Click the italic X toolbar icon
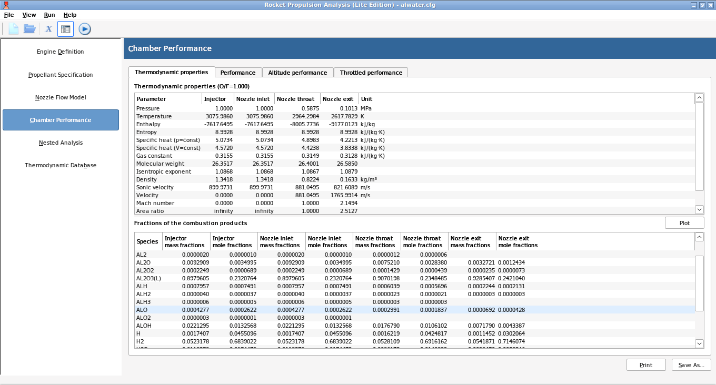Screen dimensions: 716x385 48,29
